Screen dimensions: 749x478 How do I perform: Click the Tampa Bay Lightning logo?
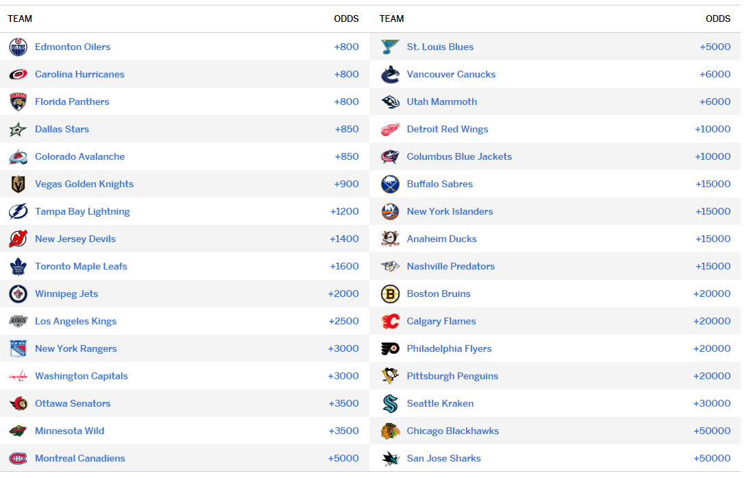coord(18,211)
